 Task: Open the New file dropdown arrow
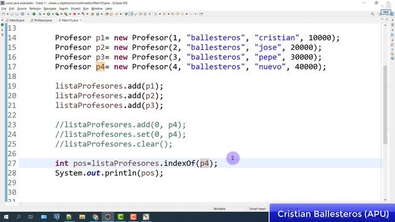tap(7, 14)
